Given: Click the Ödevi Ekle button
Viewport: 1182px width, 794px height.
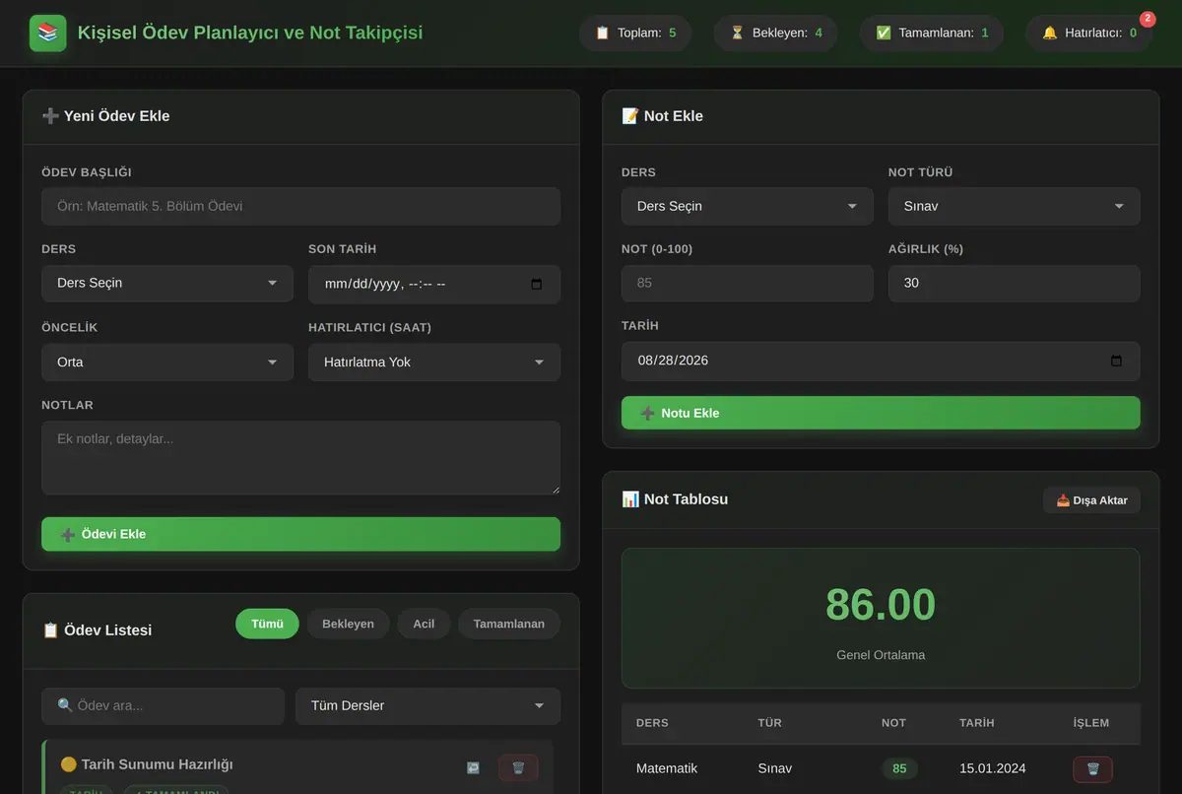Looking at the screenshot, I should pos(300,534).
